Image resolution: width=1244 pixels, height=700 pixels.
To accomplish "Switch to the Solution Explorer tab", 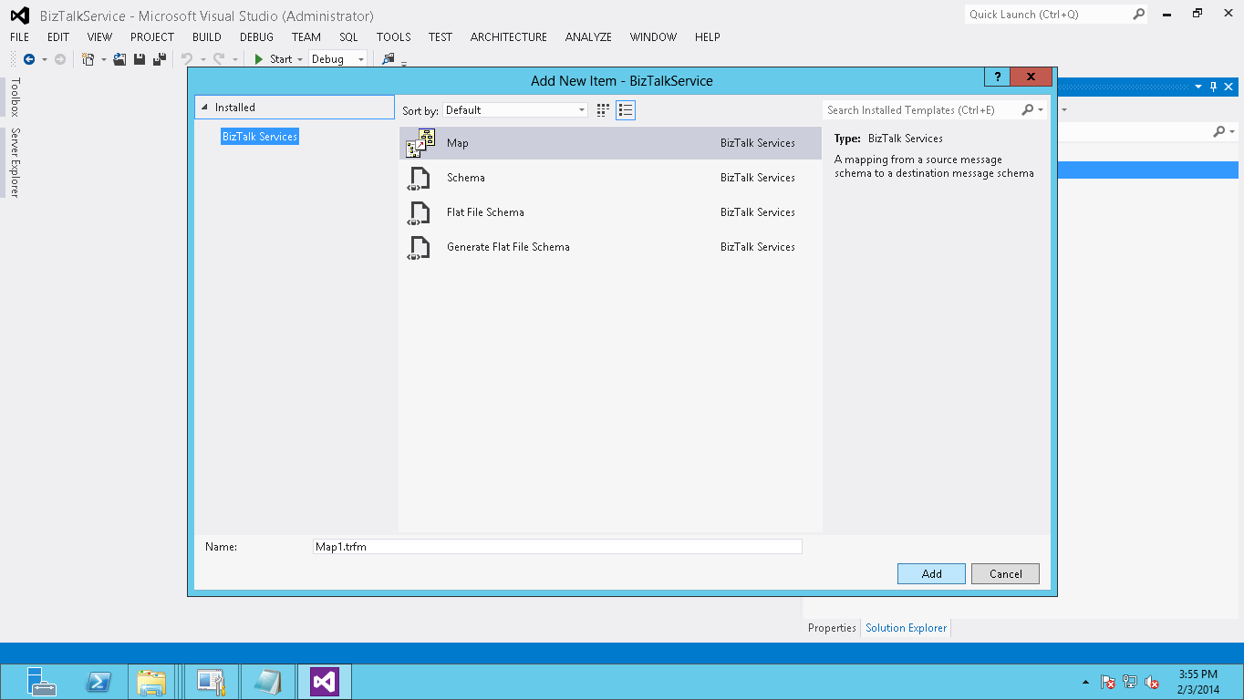I will coord(907,628).
